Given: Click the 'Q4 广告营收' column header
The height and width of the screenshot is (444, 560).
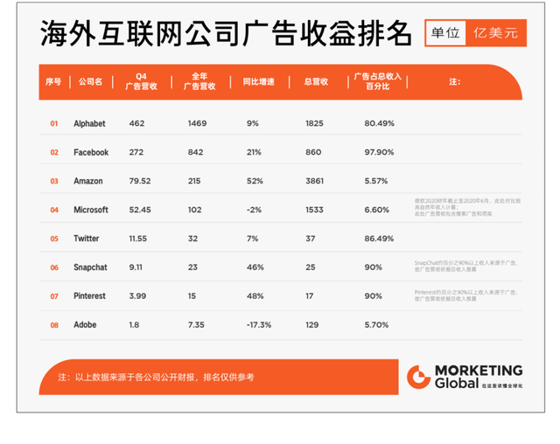Looking at the screenshot, I should [142, 81].
